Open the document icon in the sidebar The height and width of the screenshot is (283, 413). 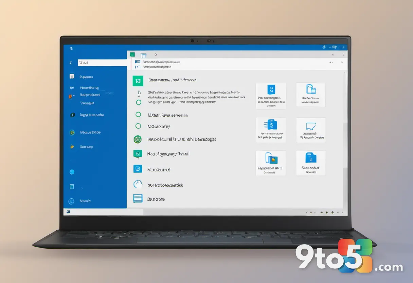point(72,186)
